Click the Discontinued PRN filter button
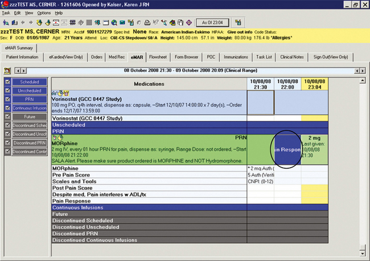The height and width of the screenshot is (261, 370). [x=30, y=143]
